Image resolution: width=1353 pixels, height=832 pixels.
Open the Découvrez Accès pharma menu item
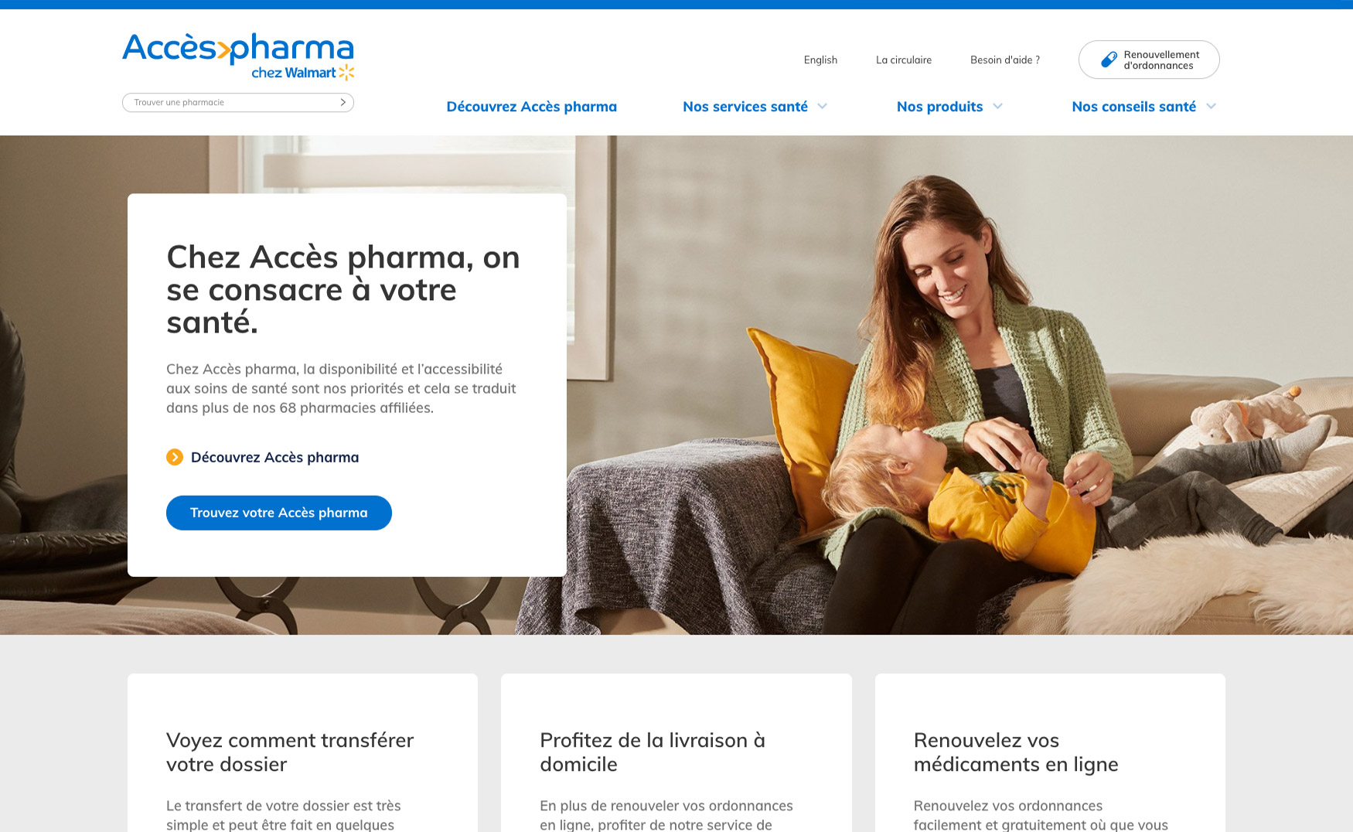click(532, 107)
